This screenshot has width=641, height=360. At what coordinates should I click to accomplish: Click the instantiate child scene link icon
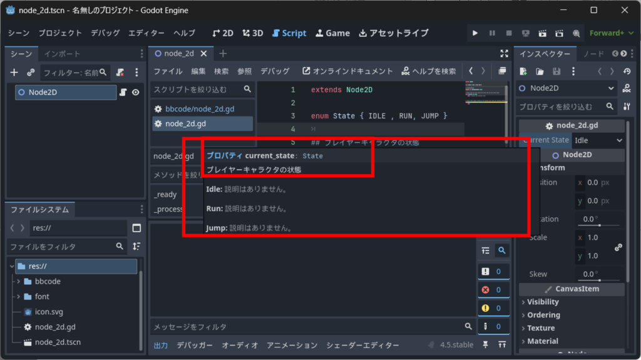click(x=31, y=73)
